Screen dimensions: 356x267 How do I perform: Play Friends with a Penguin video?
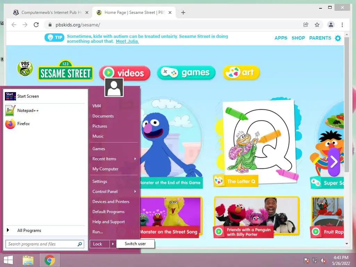pos(257,217)
